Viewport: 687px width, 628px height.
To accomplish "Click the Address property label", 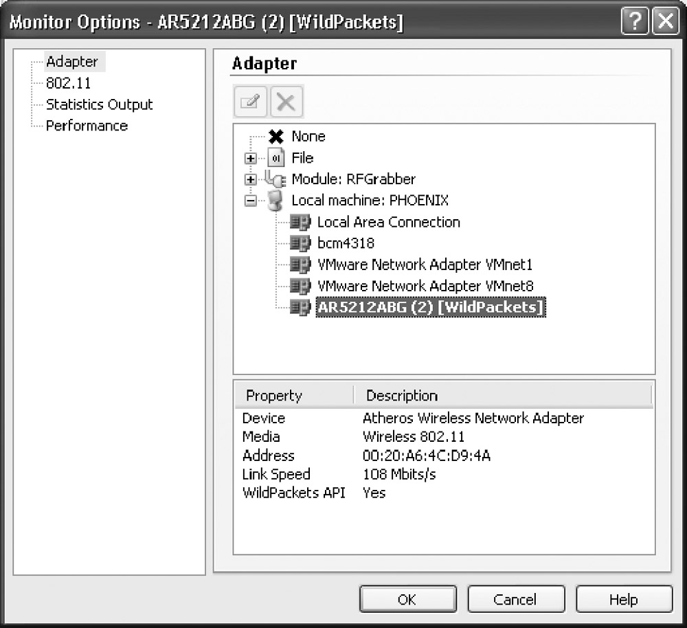I will coord(268,456).
